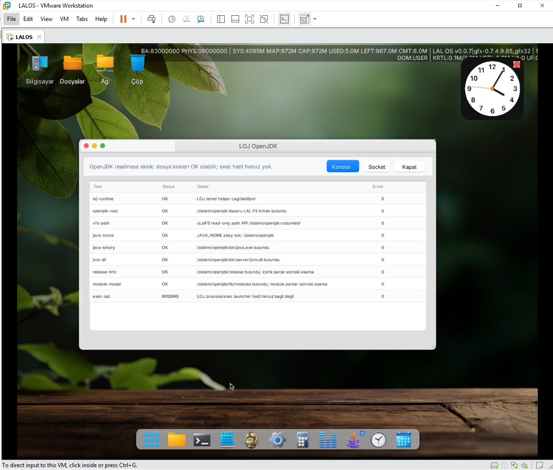
Task: Open the Java app icon in dock
Action: (x=353, y=440)
